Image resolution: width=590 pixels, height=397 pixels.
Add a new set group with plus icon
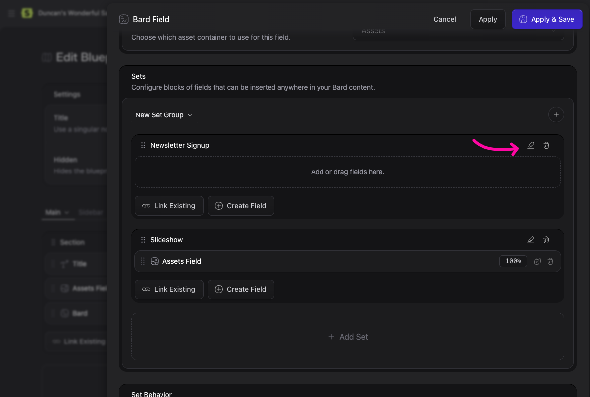[556, 115]
